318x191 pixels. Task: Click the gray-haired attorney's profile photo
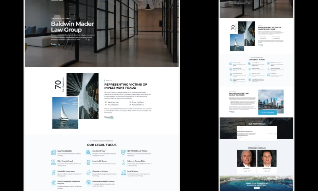point(246,158)
